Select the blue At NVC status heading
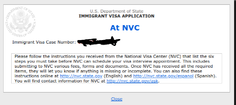236x105 pixels. tap(125, 28)
